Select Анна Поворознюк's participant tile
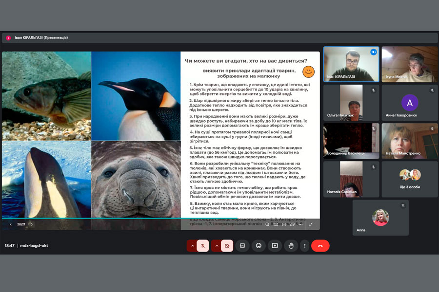 coord(409,103)
